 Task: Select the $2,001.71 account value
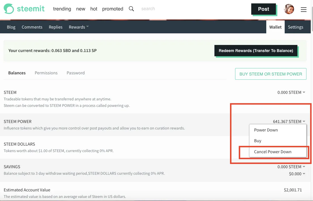(x=293, y=190)
